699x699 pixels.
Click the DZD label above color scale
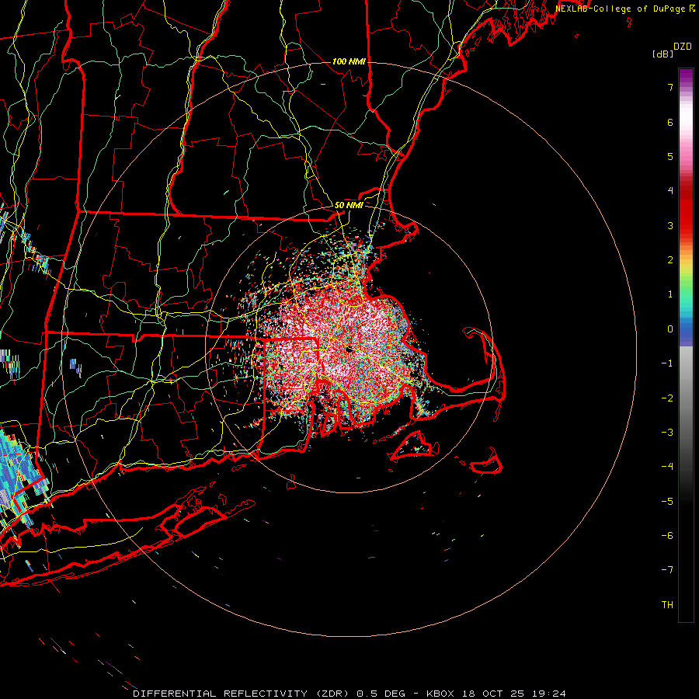tap(683, 47)
